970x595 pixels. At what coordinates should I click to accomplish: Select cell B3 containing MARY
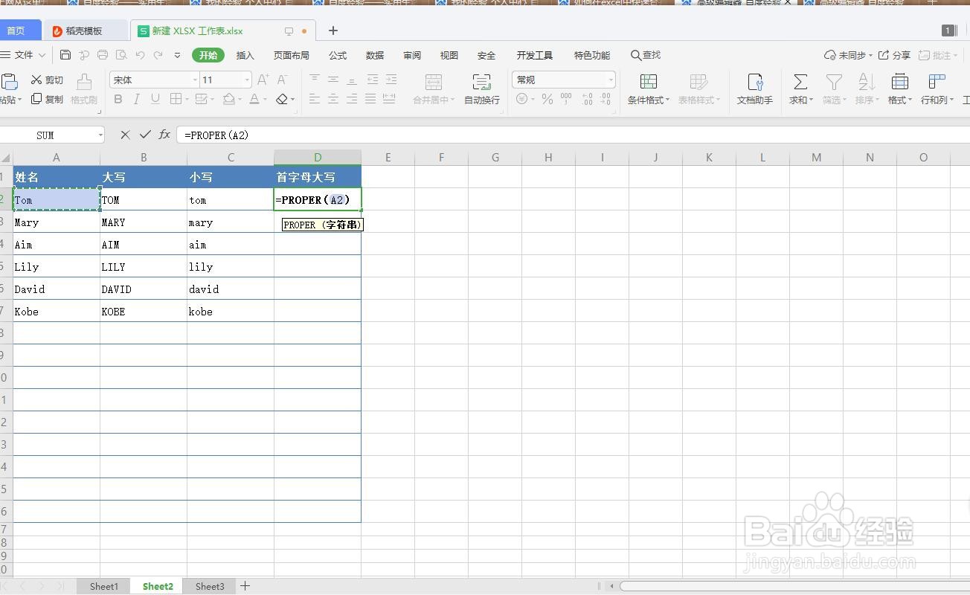click(144, 222)
